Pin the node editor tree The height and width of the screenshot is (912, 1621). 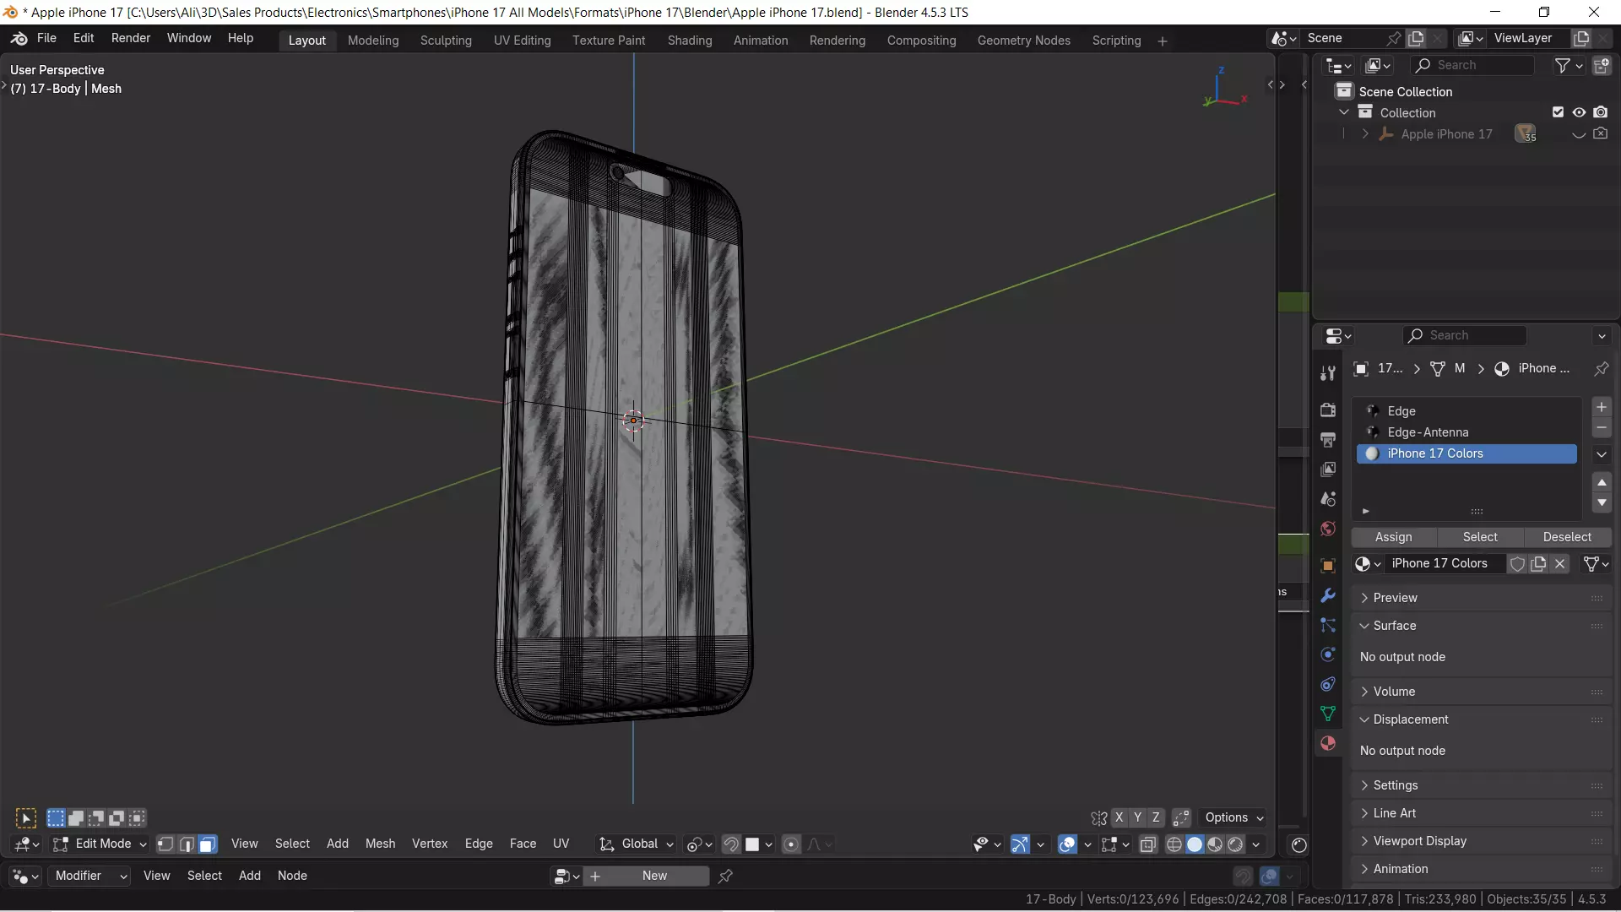725,877
